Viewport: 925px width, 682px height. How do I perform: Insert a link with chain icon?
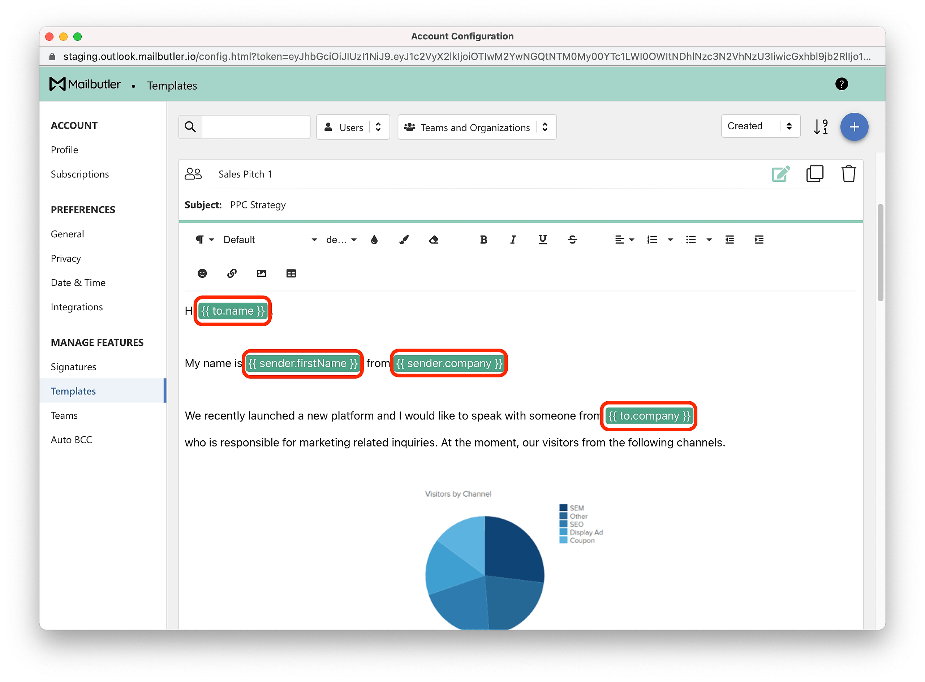pyautogui.click(x=232, y=273)
